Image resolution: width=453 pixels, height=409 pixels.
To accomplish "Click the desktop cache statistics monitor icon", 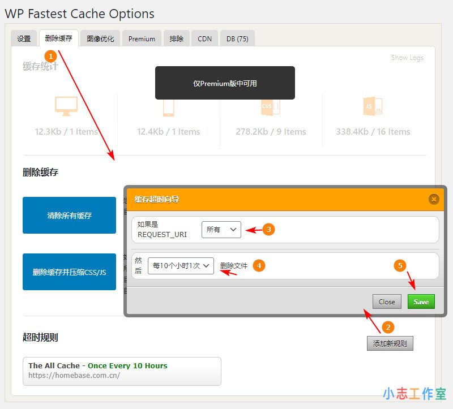I will click(66, 106).
